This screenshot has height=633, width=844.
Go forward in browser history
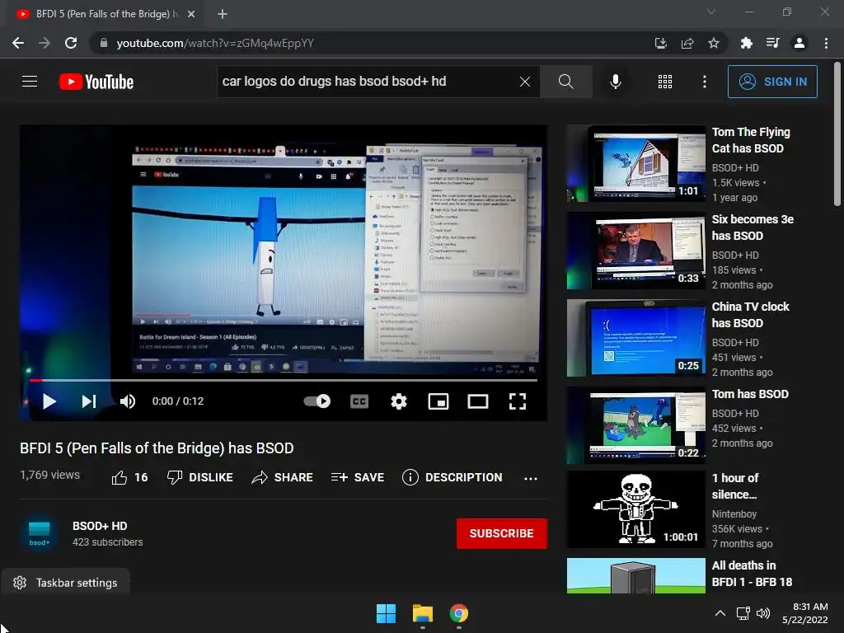(x=45, y=43)
